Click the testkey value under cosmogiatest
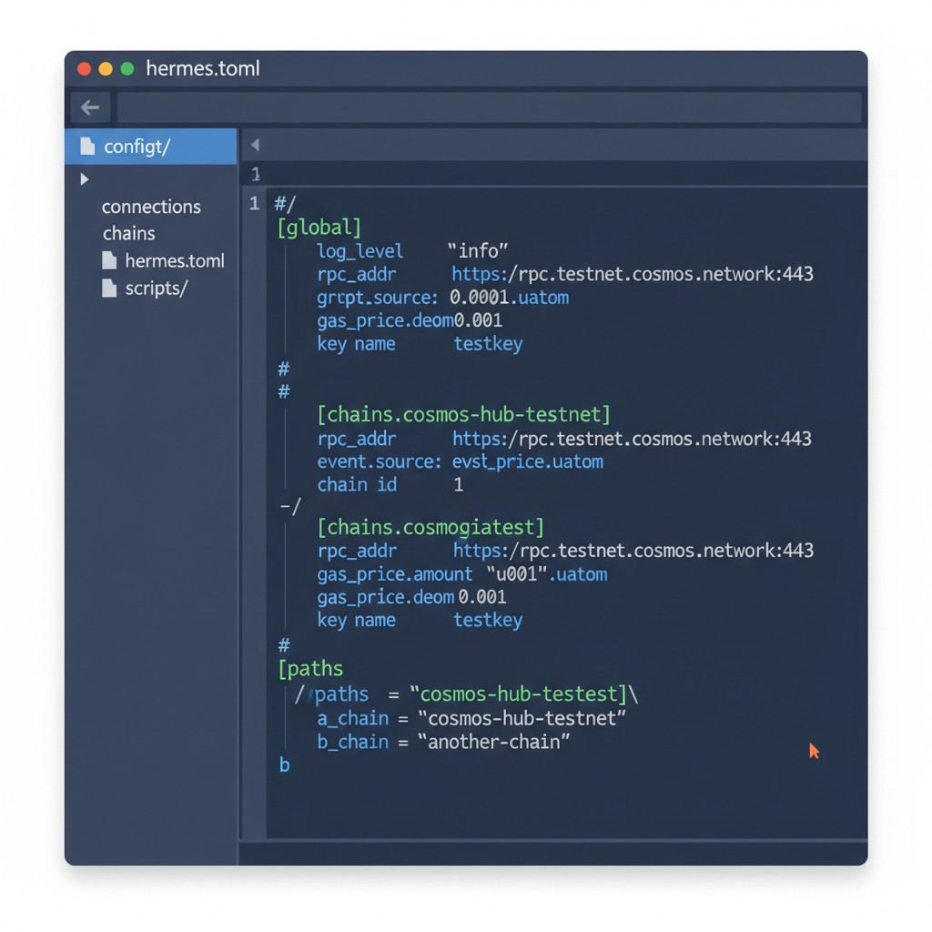 (x=489, y=620)
